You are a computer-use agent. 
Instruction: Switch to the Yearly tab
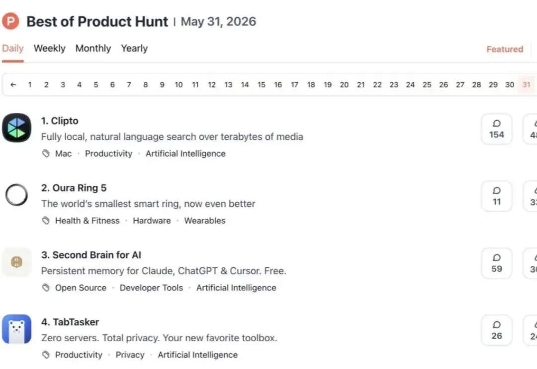(x=134, y=48)
